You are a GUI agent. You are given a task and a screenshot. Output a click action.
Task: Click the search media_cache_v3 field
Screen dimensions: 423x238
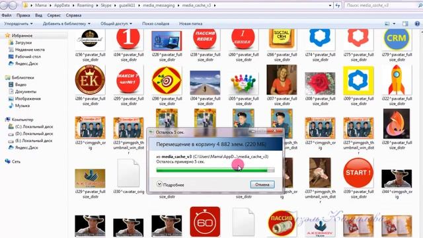point(383,5)
